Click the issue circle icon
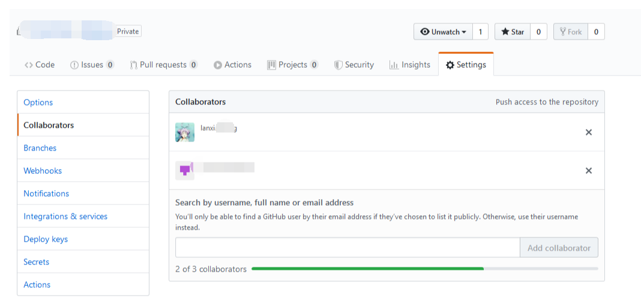Viewport: 641px width, 301px height. pos(74,65)
